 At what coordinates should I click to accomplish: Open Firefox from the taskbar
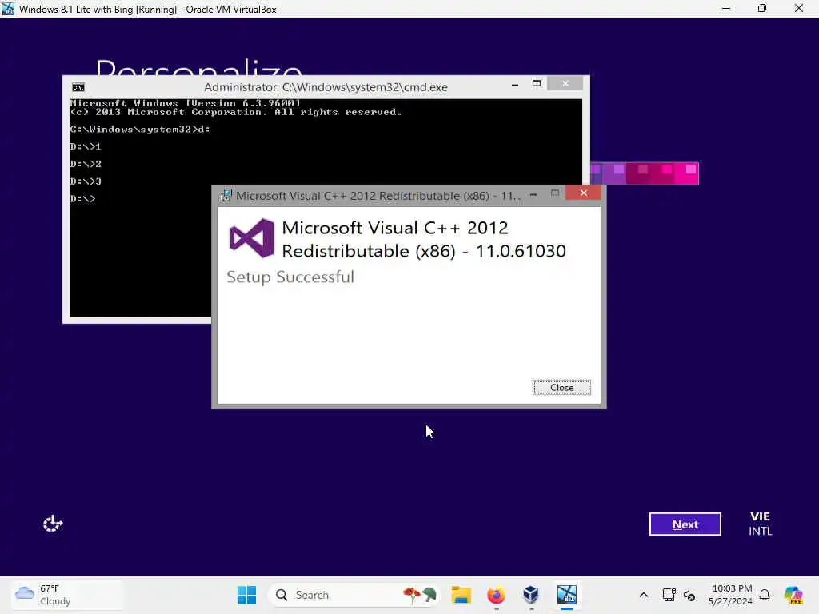[496, 595]
